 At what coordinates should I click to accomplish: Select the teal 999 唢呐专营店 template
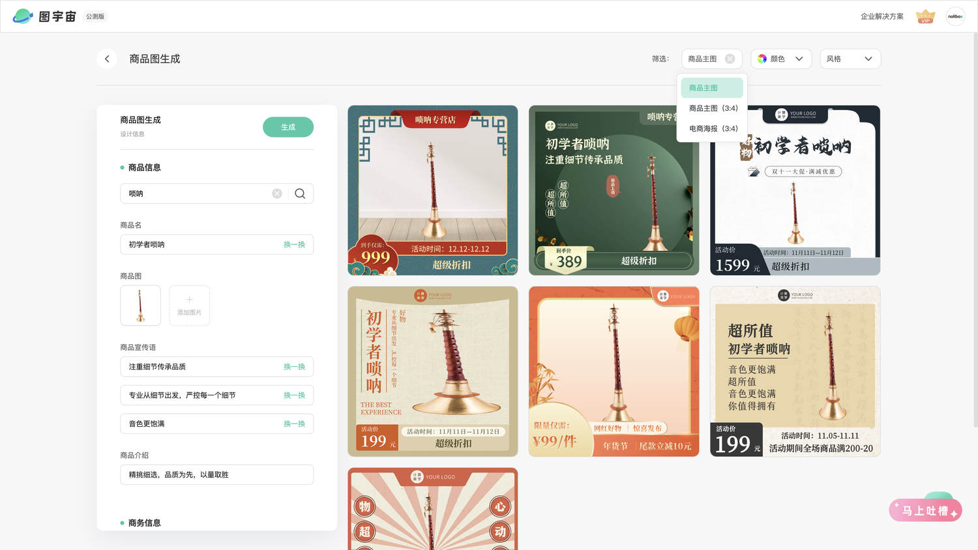pyautogui.click(x=433, y=190)
